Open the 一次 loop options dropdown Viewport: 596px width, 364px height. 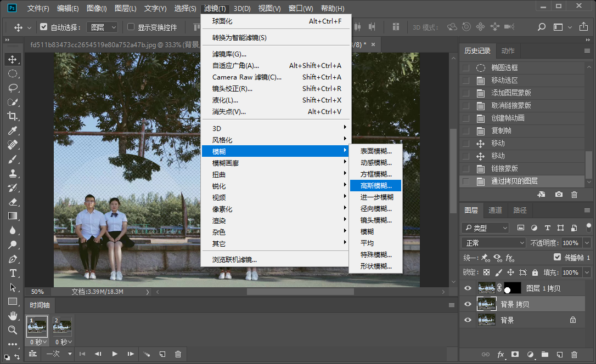tap(59, 354)
